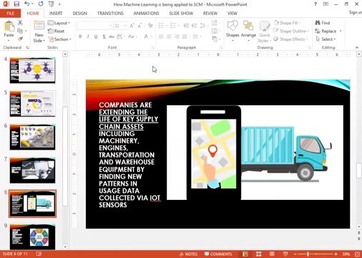
Task: Expand the Layout dropdown
Action: point(59,23)
